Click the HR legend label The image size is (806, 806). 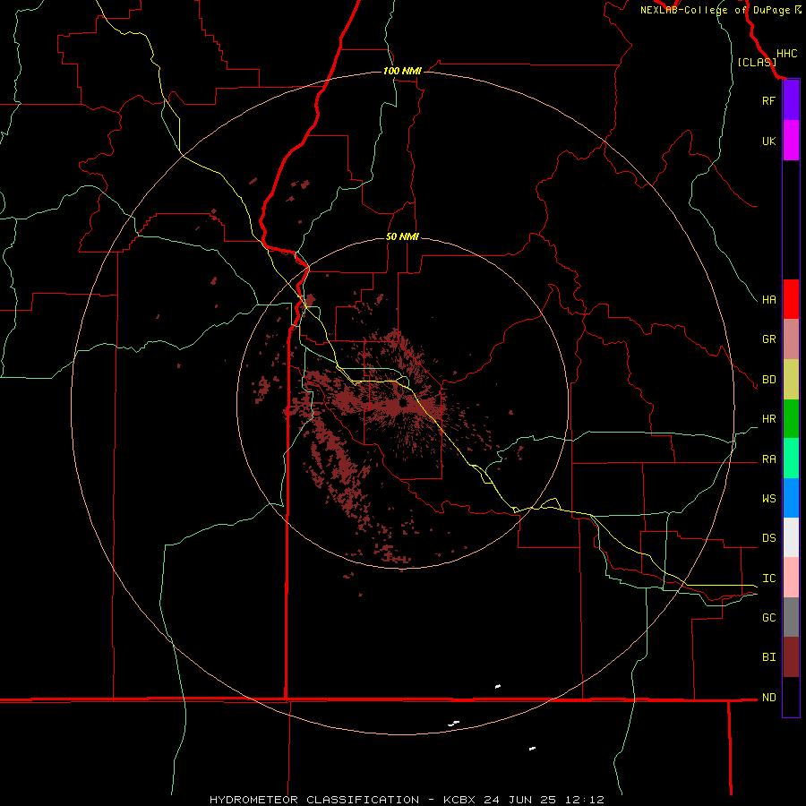coord(768,419)
